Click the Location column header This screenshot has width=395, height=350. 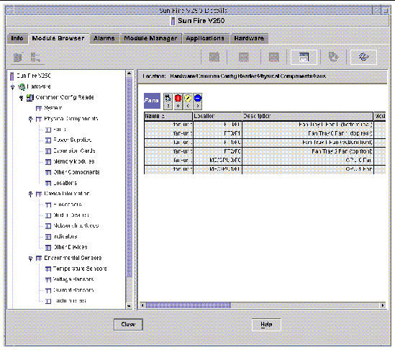217,116
